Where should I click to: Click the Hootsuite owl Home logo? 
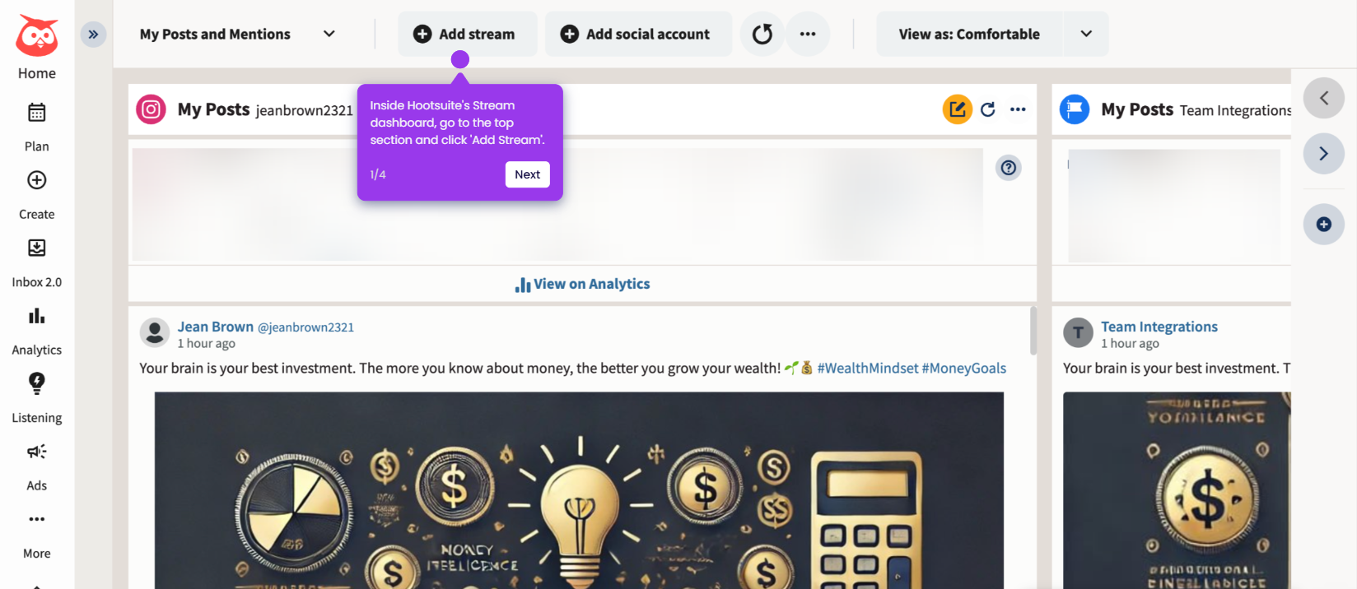click(x=37, y=36)
